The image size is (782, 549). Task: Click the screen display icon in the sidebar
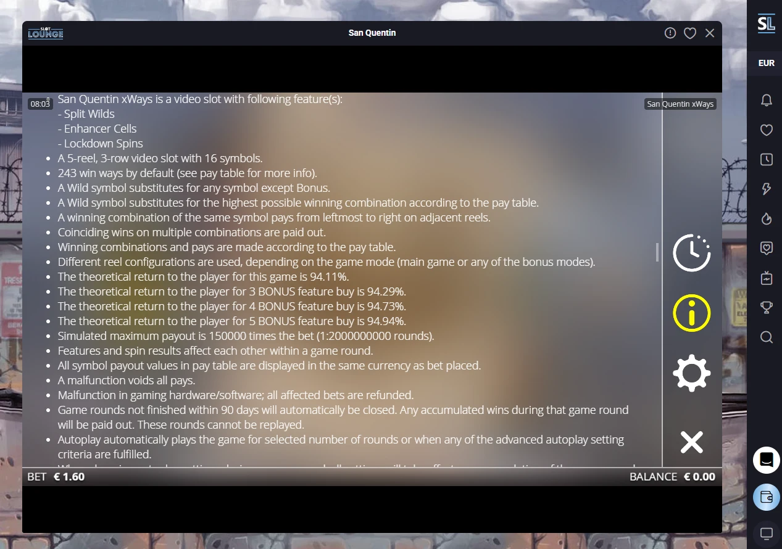point(767,533)
